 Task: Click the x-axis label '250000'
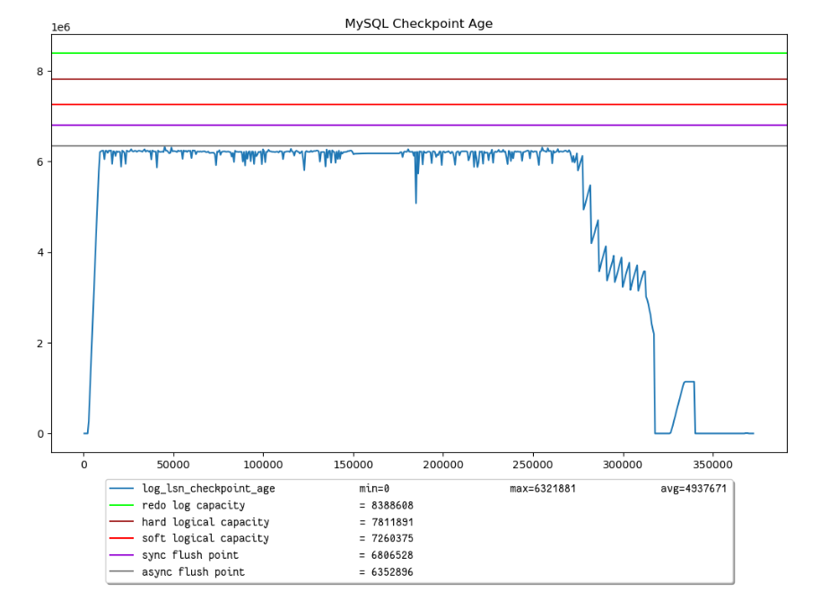tap(533, 465)
